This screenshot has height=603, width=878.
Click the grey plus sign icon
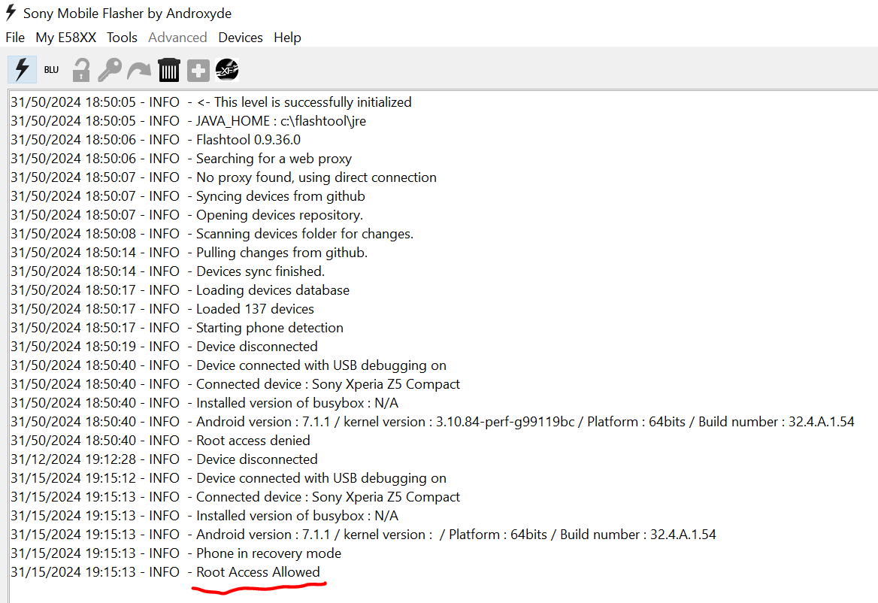(x=198, y=71)
